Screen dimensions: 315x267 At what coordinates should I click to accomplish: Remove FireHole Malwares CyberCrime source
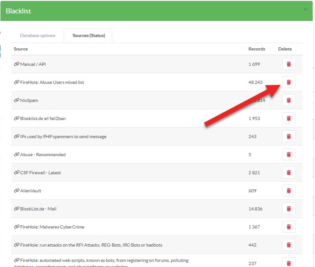pyautogui.click(x=289, y=227)
